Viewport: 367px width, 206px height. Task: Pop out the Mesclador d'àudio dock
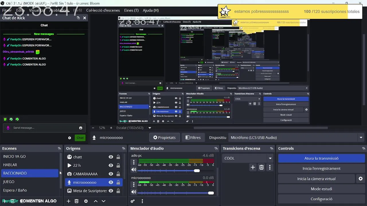click(x=216, y=148)
